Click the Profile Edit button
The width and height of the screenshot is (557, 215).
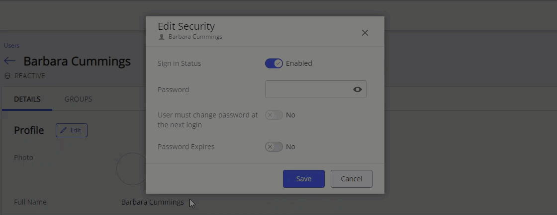click(72, 130)
